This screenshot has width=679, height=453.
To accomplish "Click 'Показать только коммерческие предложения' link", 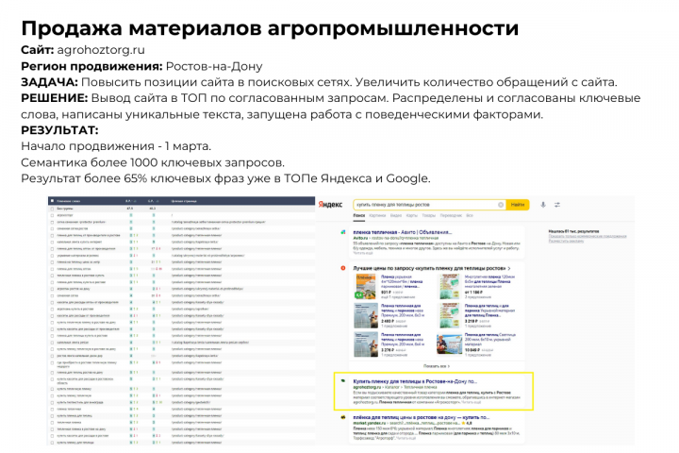I will click(x=588, y=236).
